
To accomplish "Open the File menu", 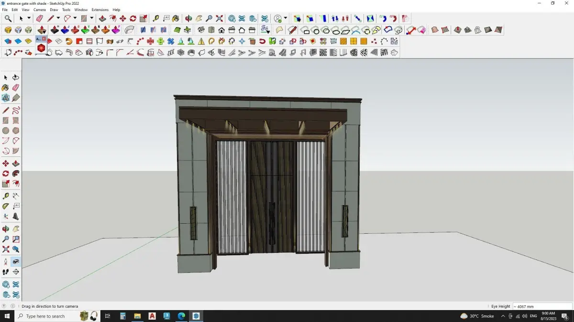I will 5,10.
